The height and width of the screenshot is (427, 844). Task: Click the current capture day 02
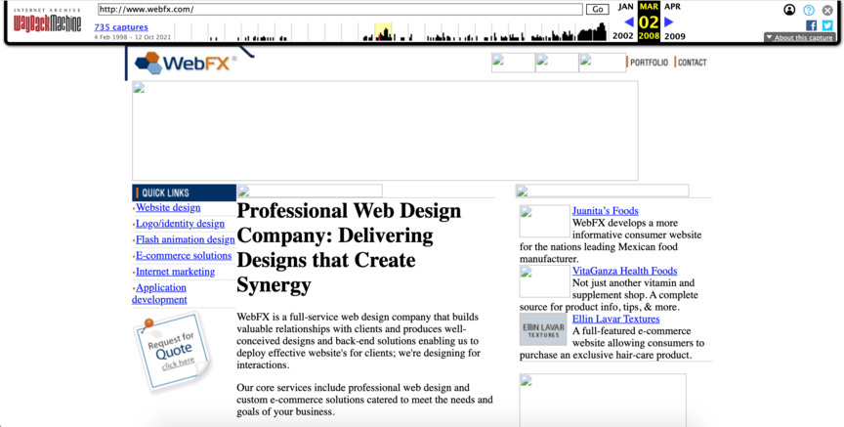pyautogui.click(x=649, y=22)
